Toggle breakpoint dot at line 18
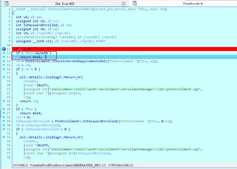The width and height of the screenshot is (237, 169). (x=4, y=77)
